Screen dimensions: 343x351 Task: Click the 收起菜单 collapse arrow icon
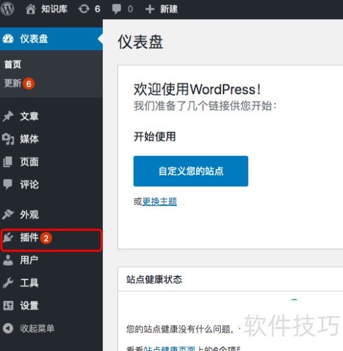pyautogui.click(x=8, y=328)
